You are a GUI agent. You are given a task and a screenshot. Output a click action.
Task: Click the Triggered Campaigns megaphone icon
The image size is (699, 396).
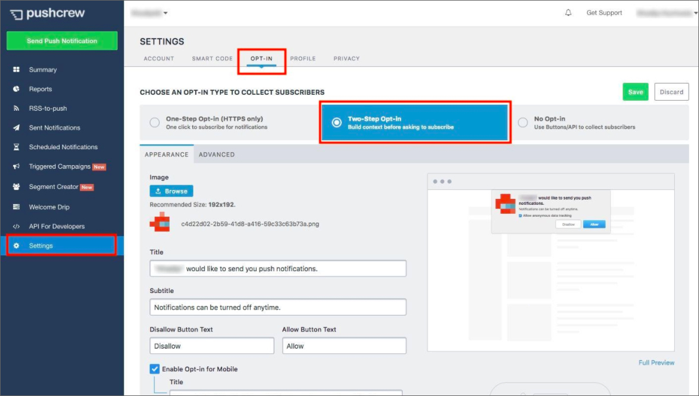(17, 166)
